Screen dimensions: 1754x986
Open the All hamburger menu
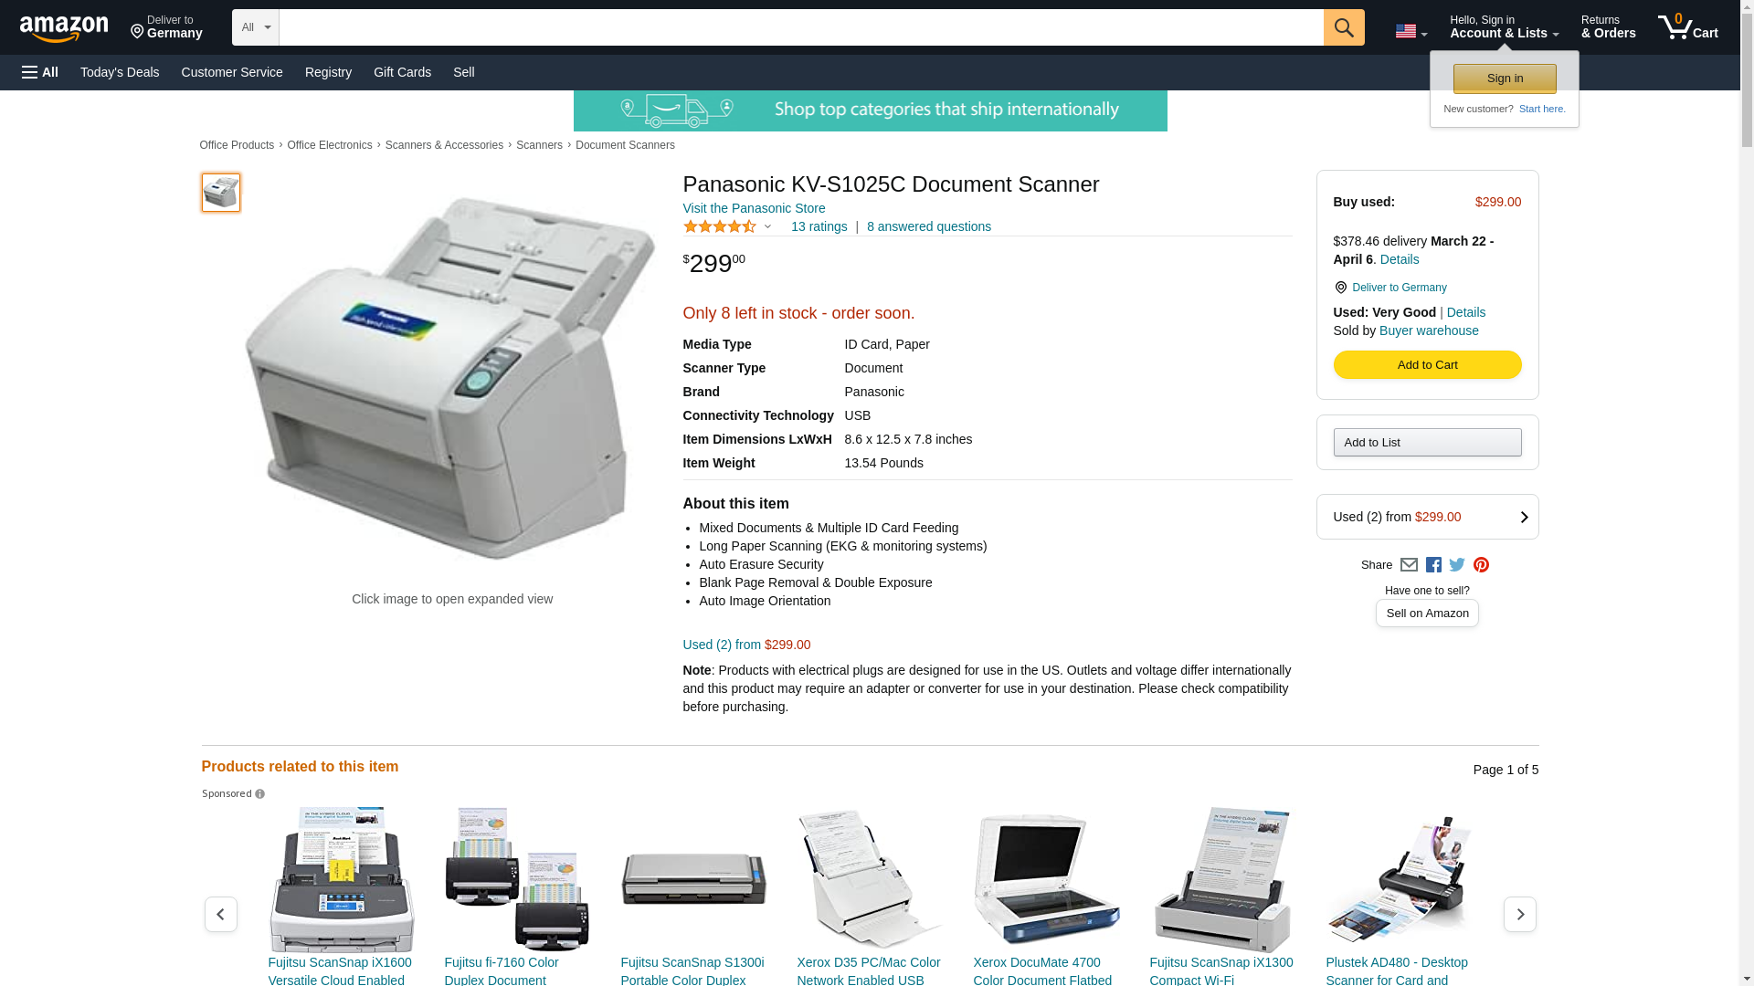point(40,72)
